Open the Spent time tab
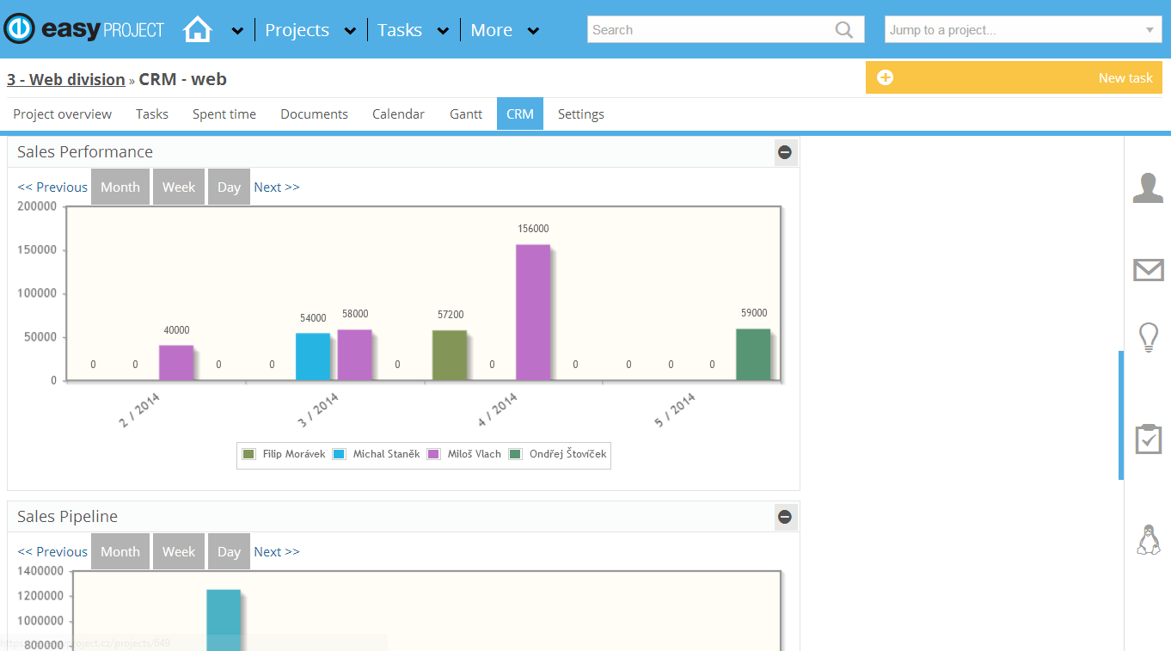1171x651 pixels. coord(224,114)
